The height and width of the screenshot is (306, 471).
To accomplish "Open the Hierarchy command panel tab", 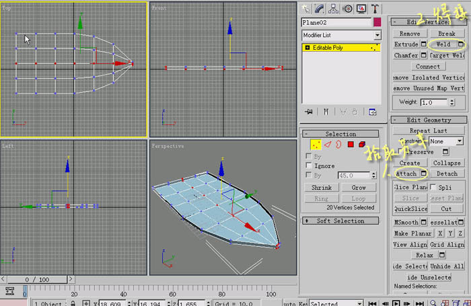I will 333,9.
